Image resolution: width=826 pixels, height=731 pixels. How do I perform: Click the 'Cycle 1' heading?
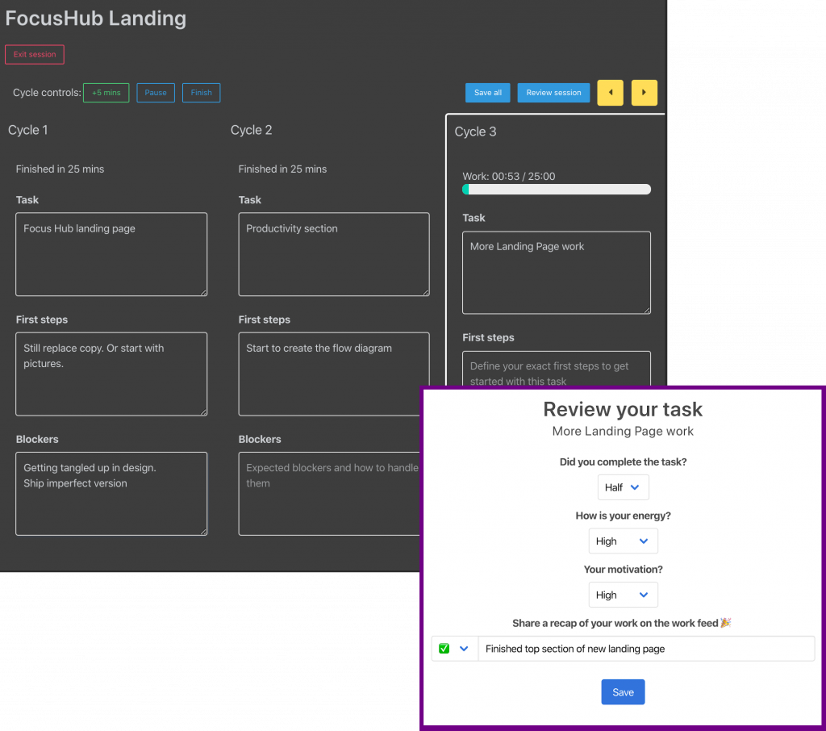click(x=28, y=130)
